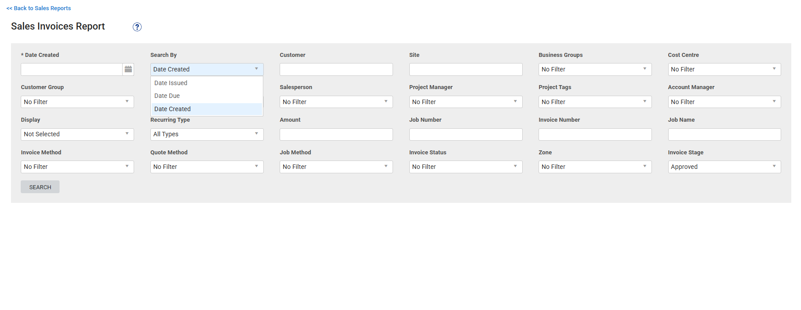801x310 pixels.
Task: Expand the Salesperson filter dropdown
Action: [x=336, y=102]
